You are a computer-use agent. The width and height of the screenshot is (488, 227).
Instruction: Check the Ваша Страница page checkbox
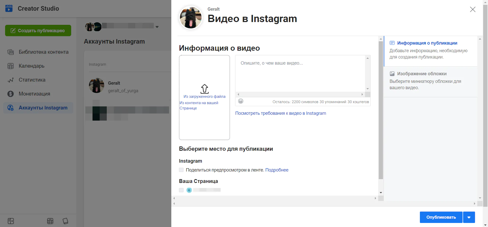(181, 190)
